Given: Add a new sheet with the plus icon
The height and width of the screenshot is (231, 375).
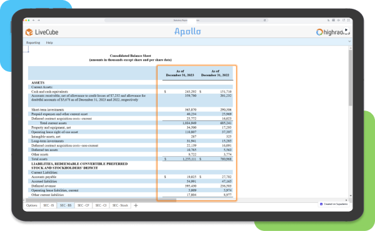Looking at the screenshot, I should (136, 205).
